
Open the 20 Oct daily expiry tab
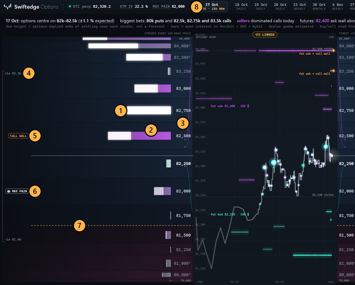[280, 7]
